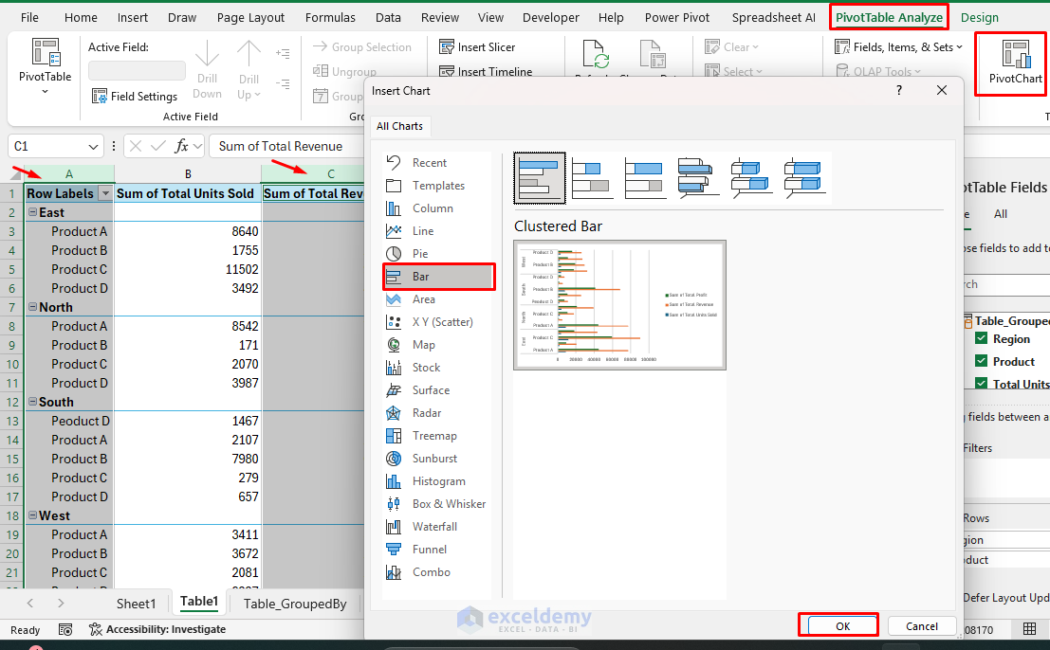Click the Insert Slicer icon
Screen dimensions: 1050x650
pyautogui.click(x=447, y=46)
